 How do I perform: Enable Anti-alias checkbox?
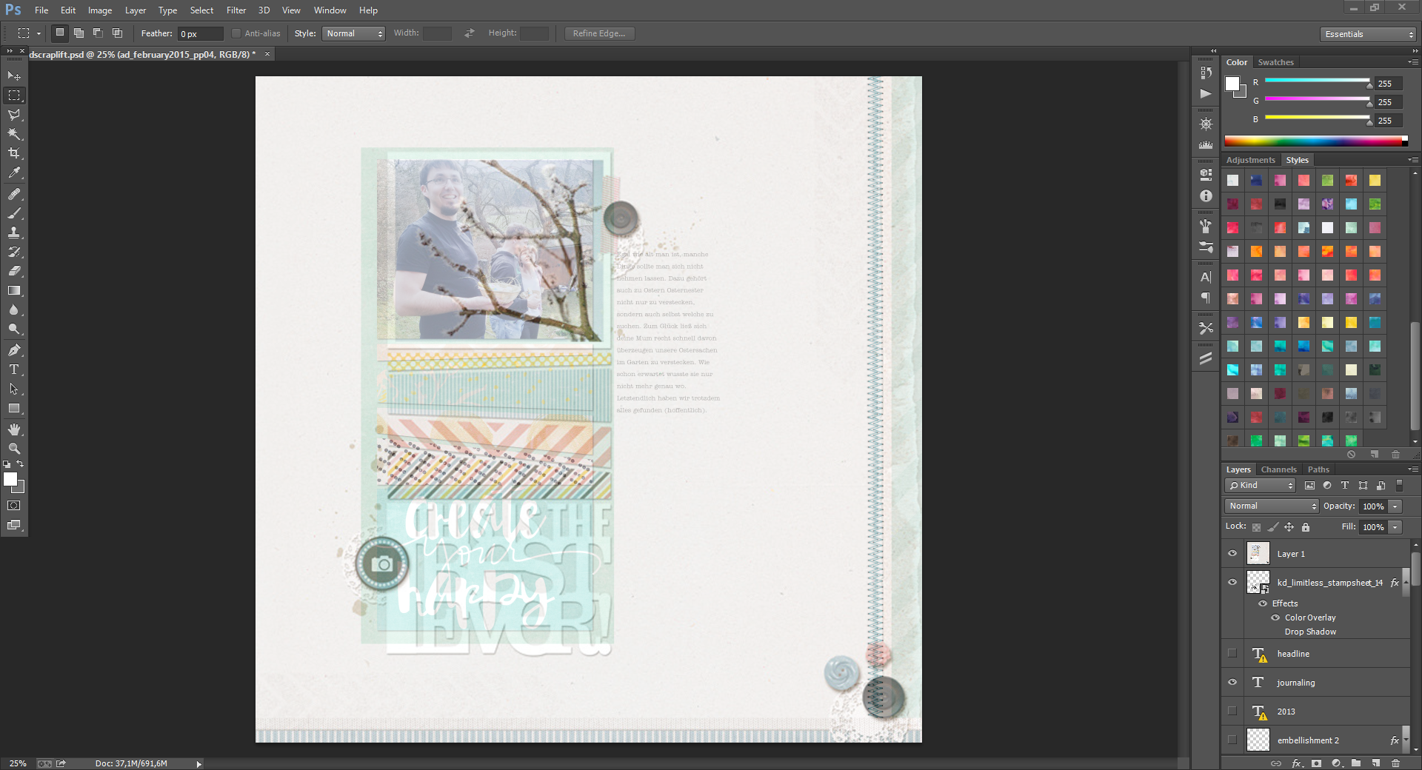(236, 33)
